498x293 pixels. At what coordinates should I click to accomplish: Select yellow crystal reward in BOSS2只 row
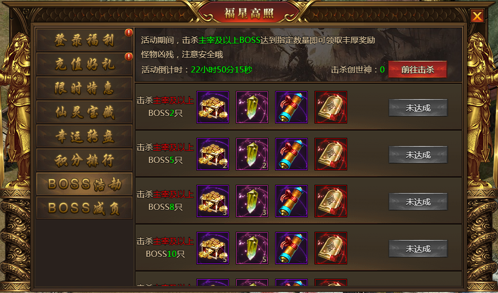(252, 107)
